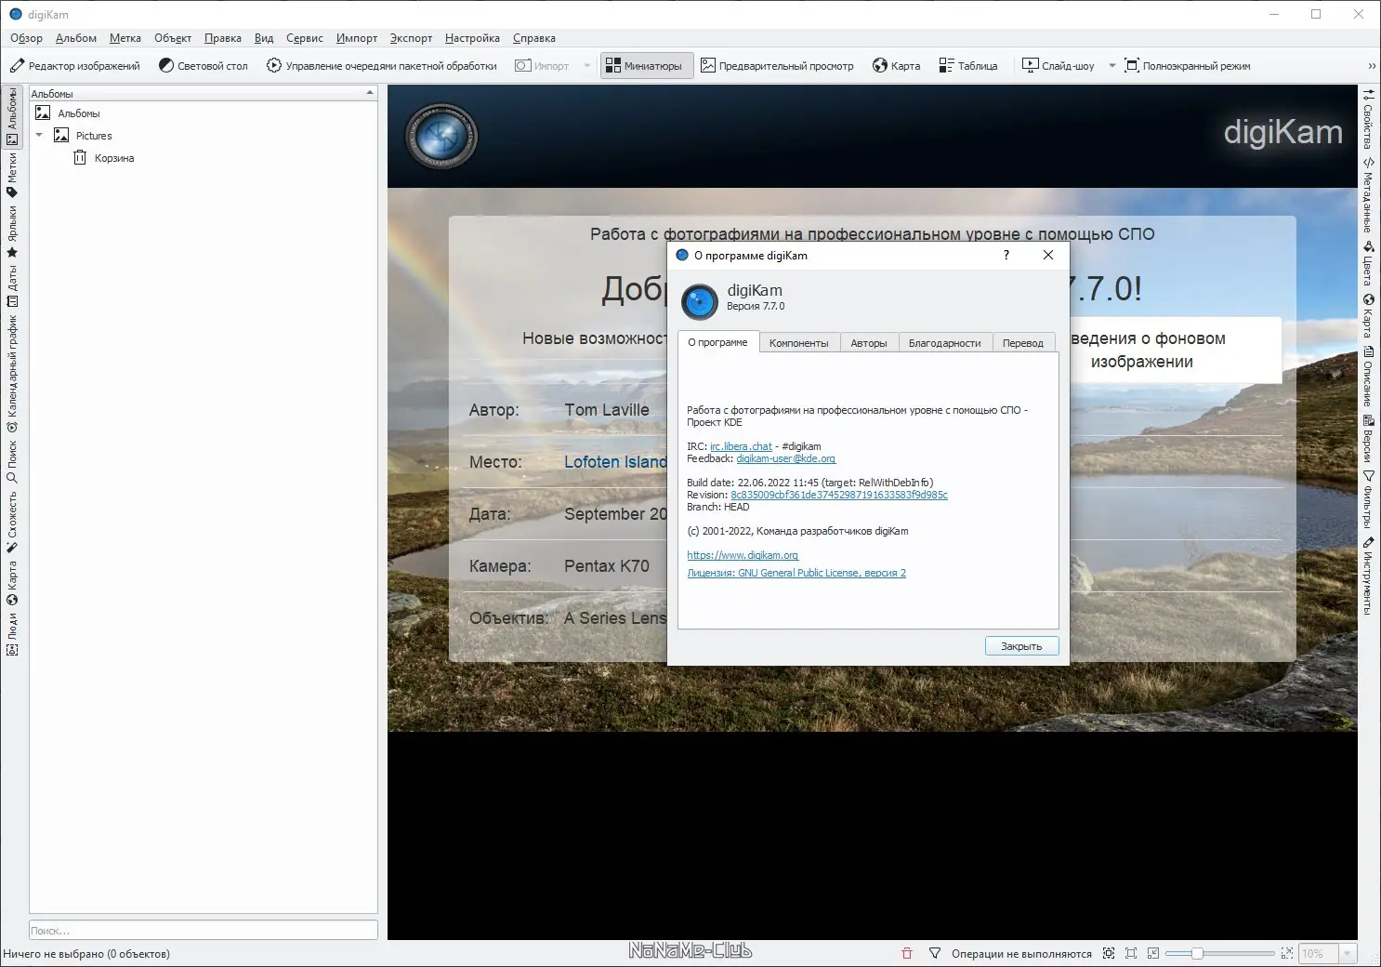Open the Импорт toolbar dropdown arrow
Screen dimensions: 1381x967
(587, 66)
